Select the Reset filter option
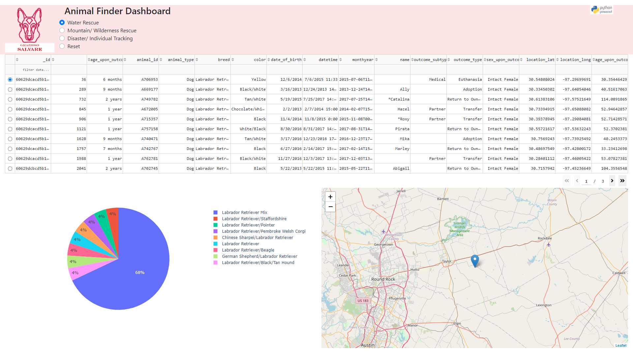 (62, 46)
